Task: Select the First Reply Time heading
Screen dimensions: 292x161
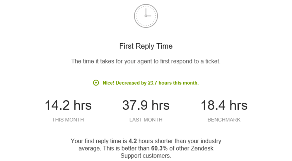Action: pyautogui.click(x=146, y=46)
